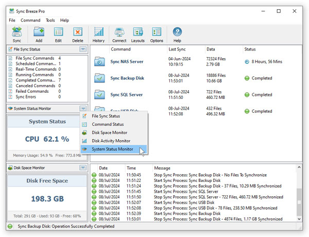
Task: Click the File Sync Status panel header icon
Action: pos(10,49)
